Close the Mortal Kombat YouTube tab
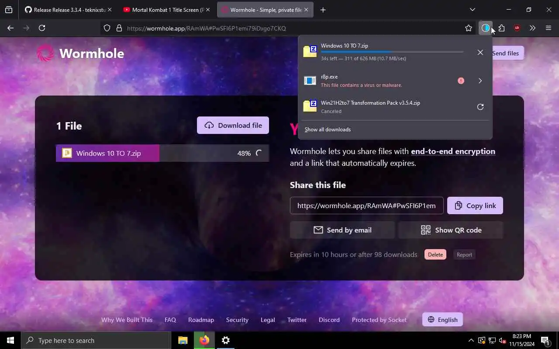This screenshot has height=349, width=559. pos(208,10)
